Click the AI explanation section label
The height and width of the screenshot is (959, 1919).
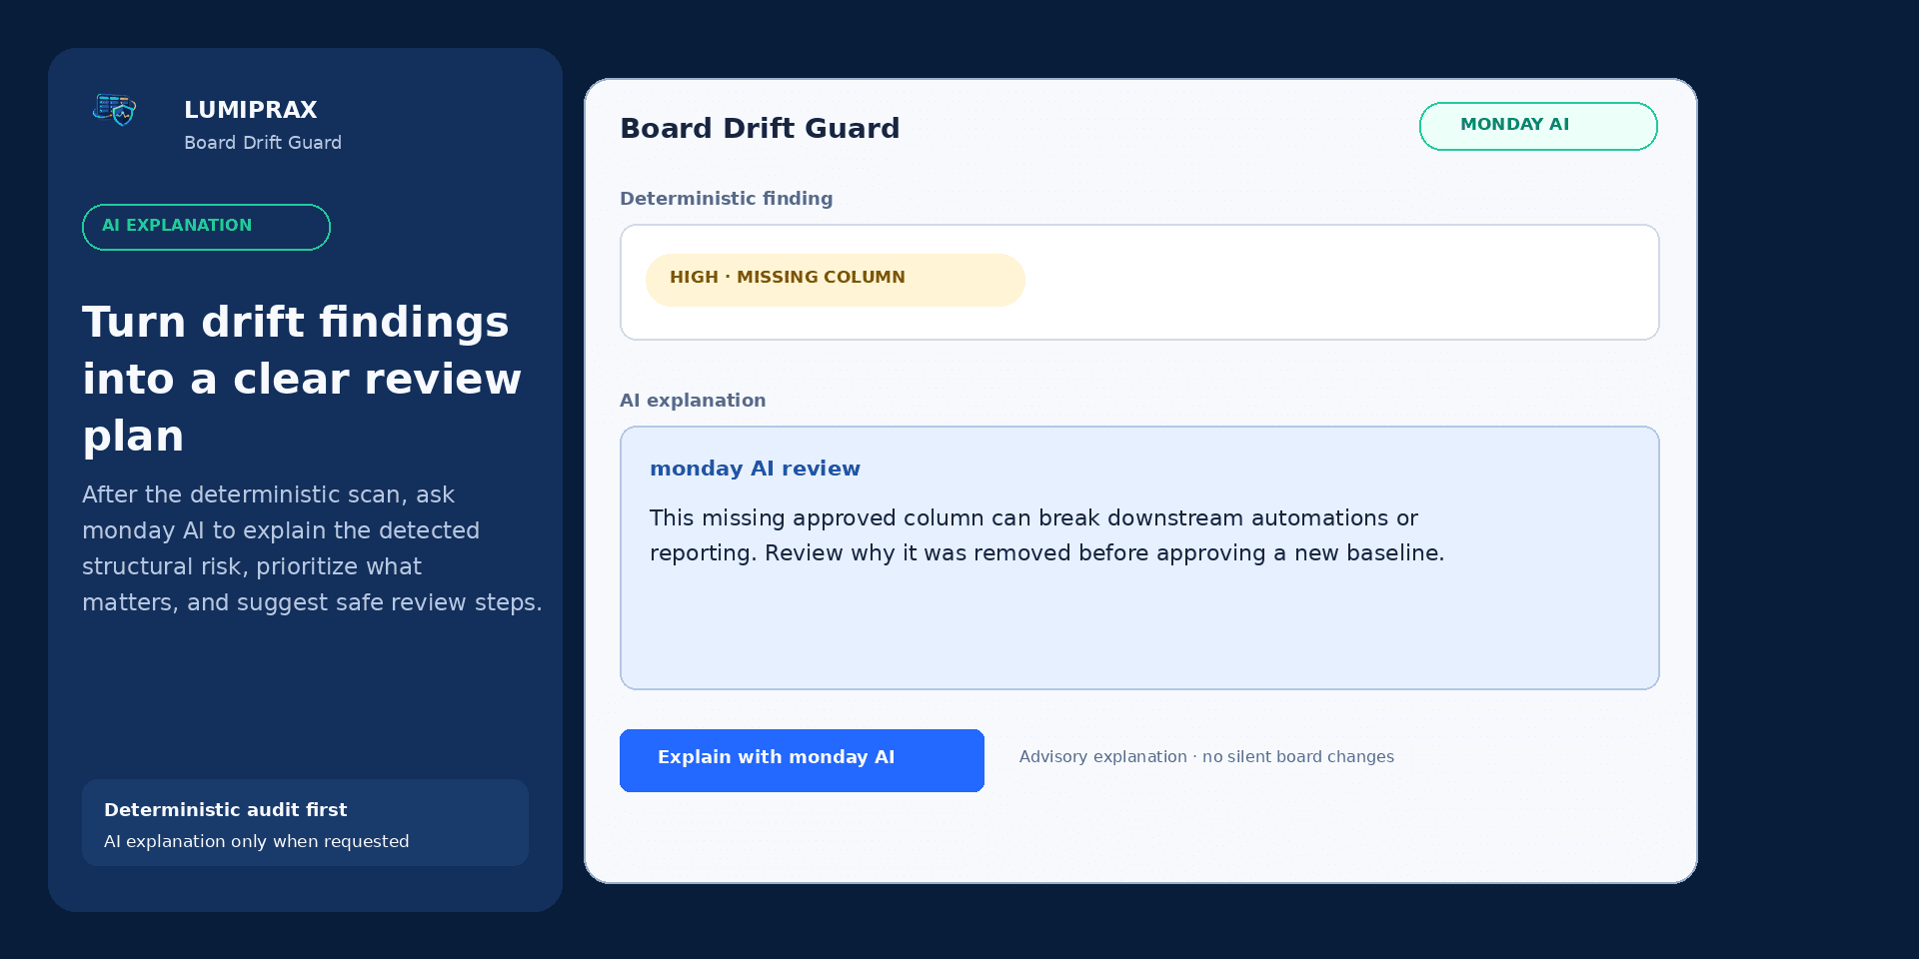693,400
